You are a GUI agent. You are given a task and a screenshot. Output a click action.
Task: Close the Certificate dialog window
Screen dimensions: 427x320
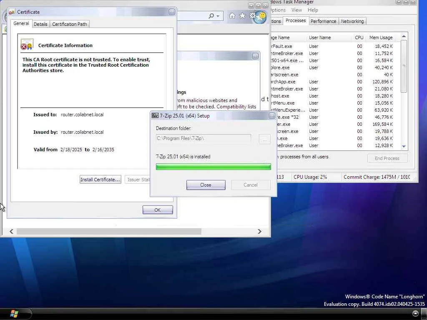click(172, 12)
